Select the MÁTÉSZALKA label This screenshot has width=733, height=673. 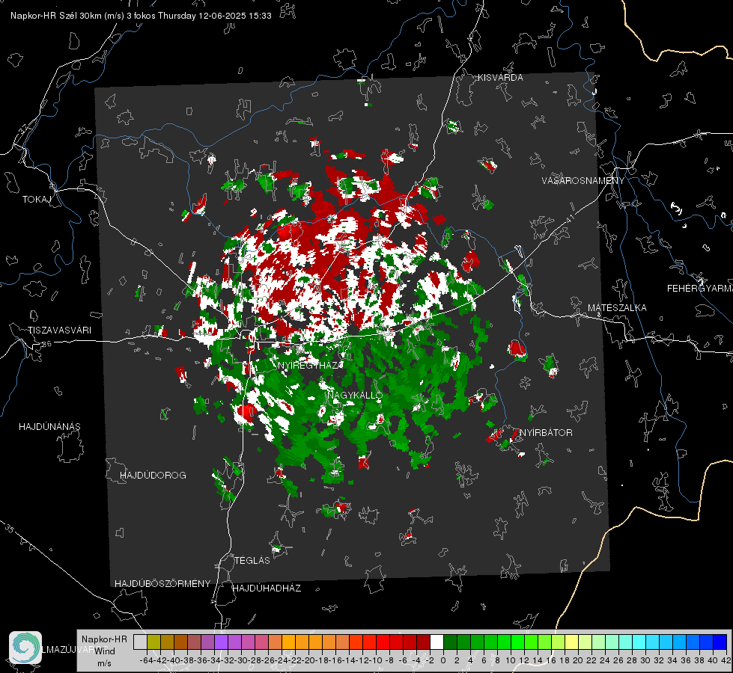click(617, 308)
